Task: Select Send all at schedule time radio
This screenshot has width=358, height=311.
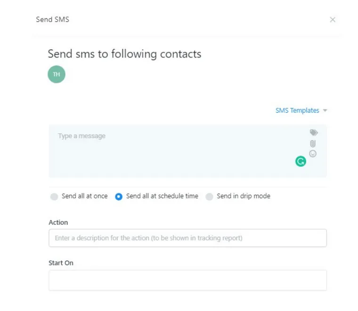Action: point(119,196)
